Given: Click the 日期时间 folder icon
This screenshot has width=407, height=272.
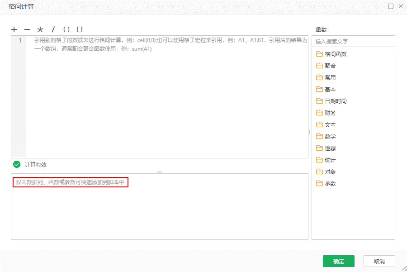Looking at the screenshot, I should [319, 101].
